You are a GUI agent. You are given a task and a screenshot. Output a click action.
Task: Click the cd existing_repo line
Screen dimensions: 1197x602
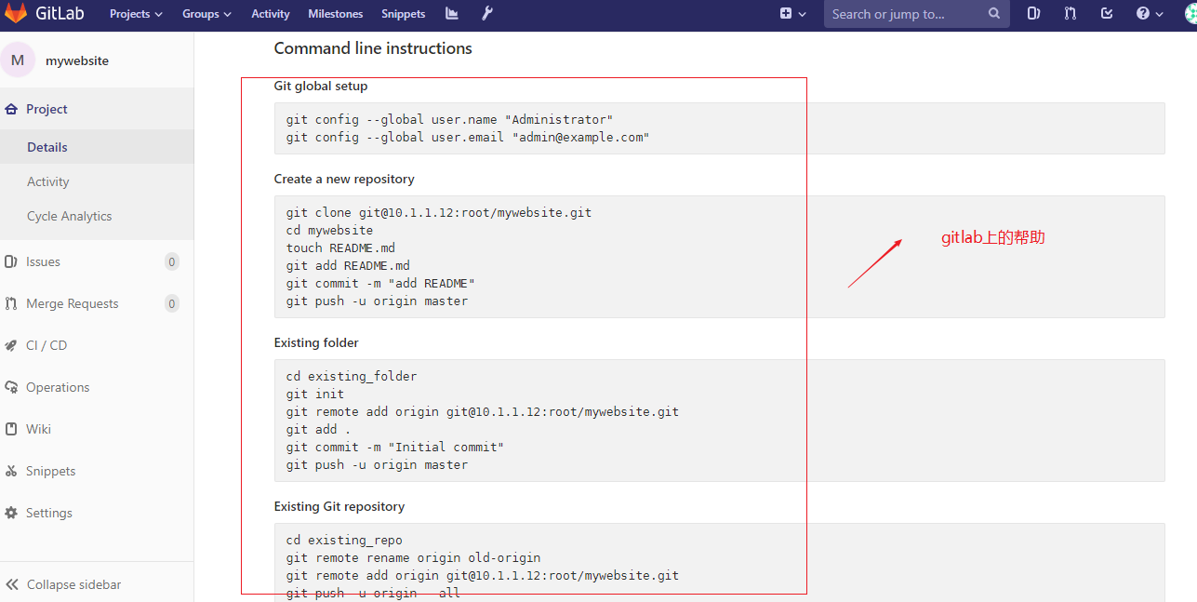click(x=344, y=541)
